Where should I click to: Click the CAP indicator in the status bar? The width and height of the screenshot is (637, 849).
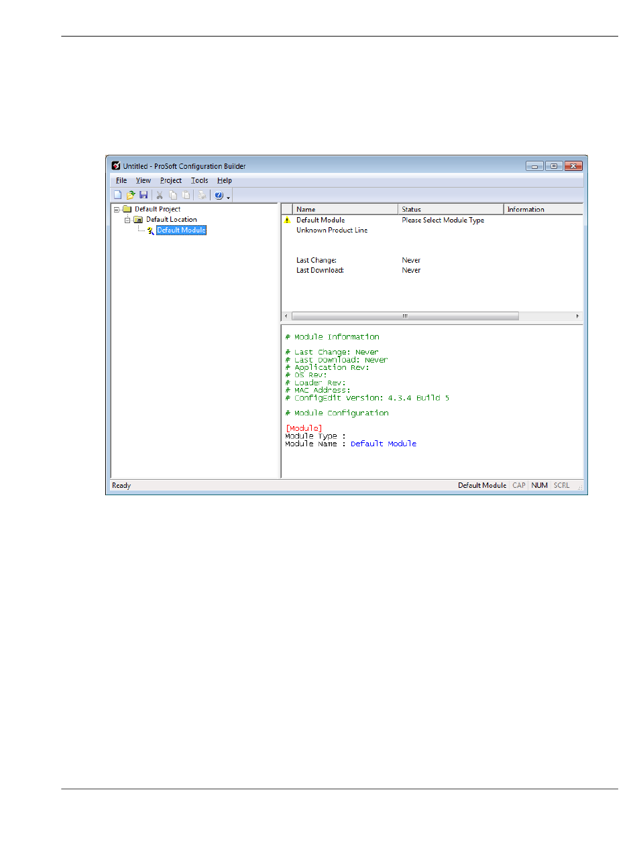[519, 486]
